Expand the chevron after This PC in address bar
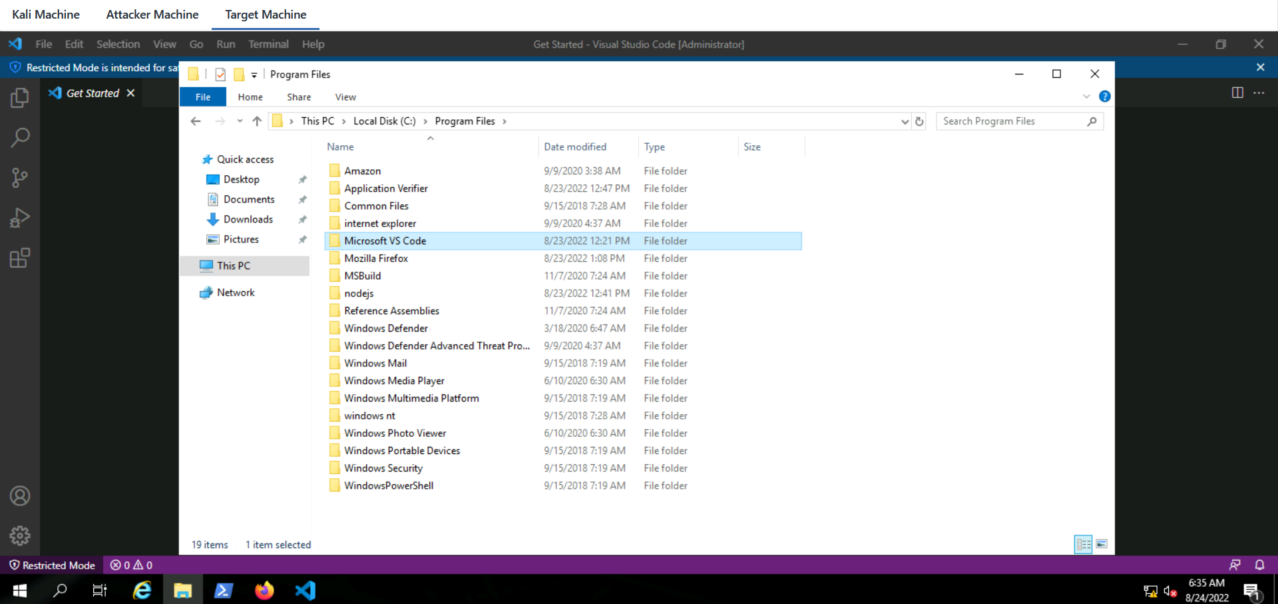 [343, 121]
